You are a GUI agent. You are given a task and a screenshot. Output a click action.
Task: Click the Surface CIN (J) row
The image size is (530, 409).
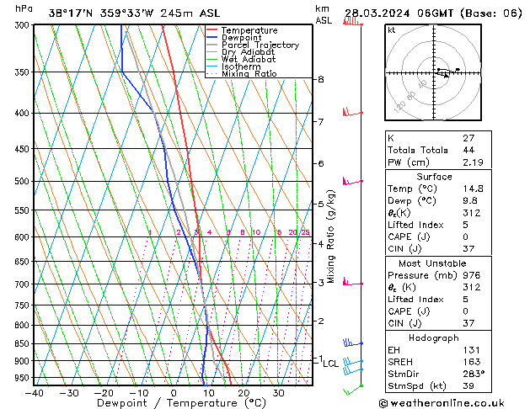(438, 249)
